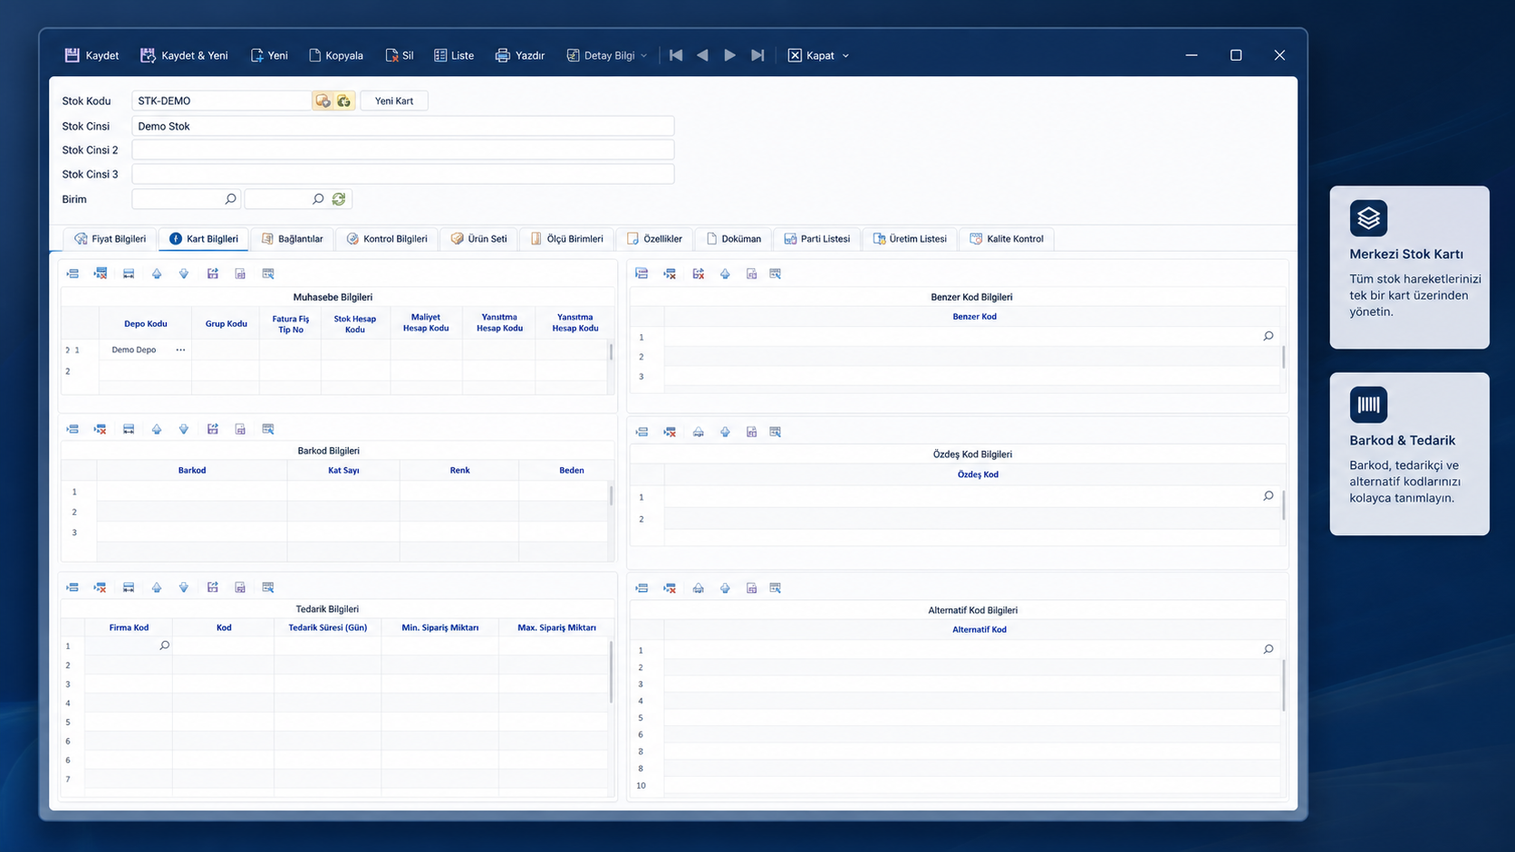The height and width of the screenshot is (852, 1515).
Task: Focus the Stok Kodu input field
Action: pos(221,101)
